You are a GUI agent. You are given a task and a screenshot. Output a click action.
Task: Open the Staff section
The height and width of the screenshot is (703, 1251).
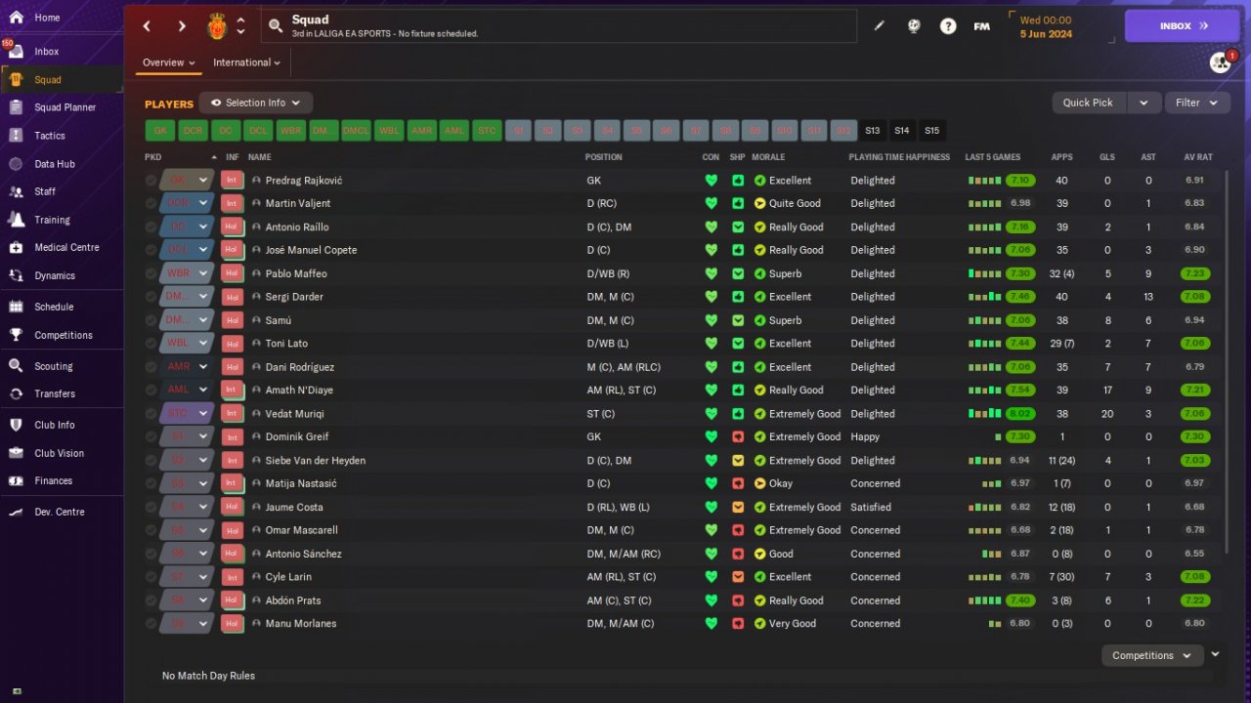coord(45,191)
